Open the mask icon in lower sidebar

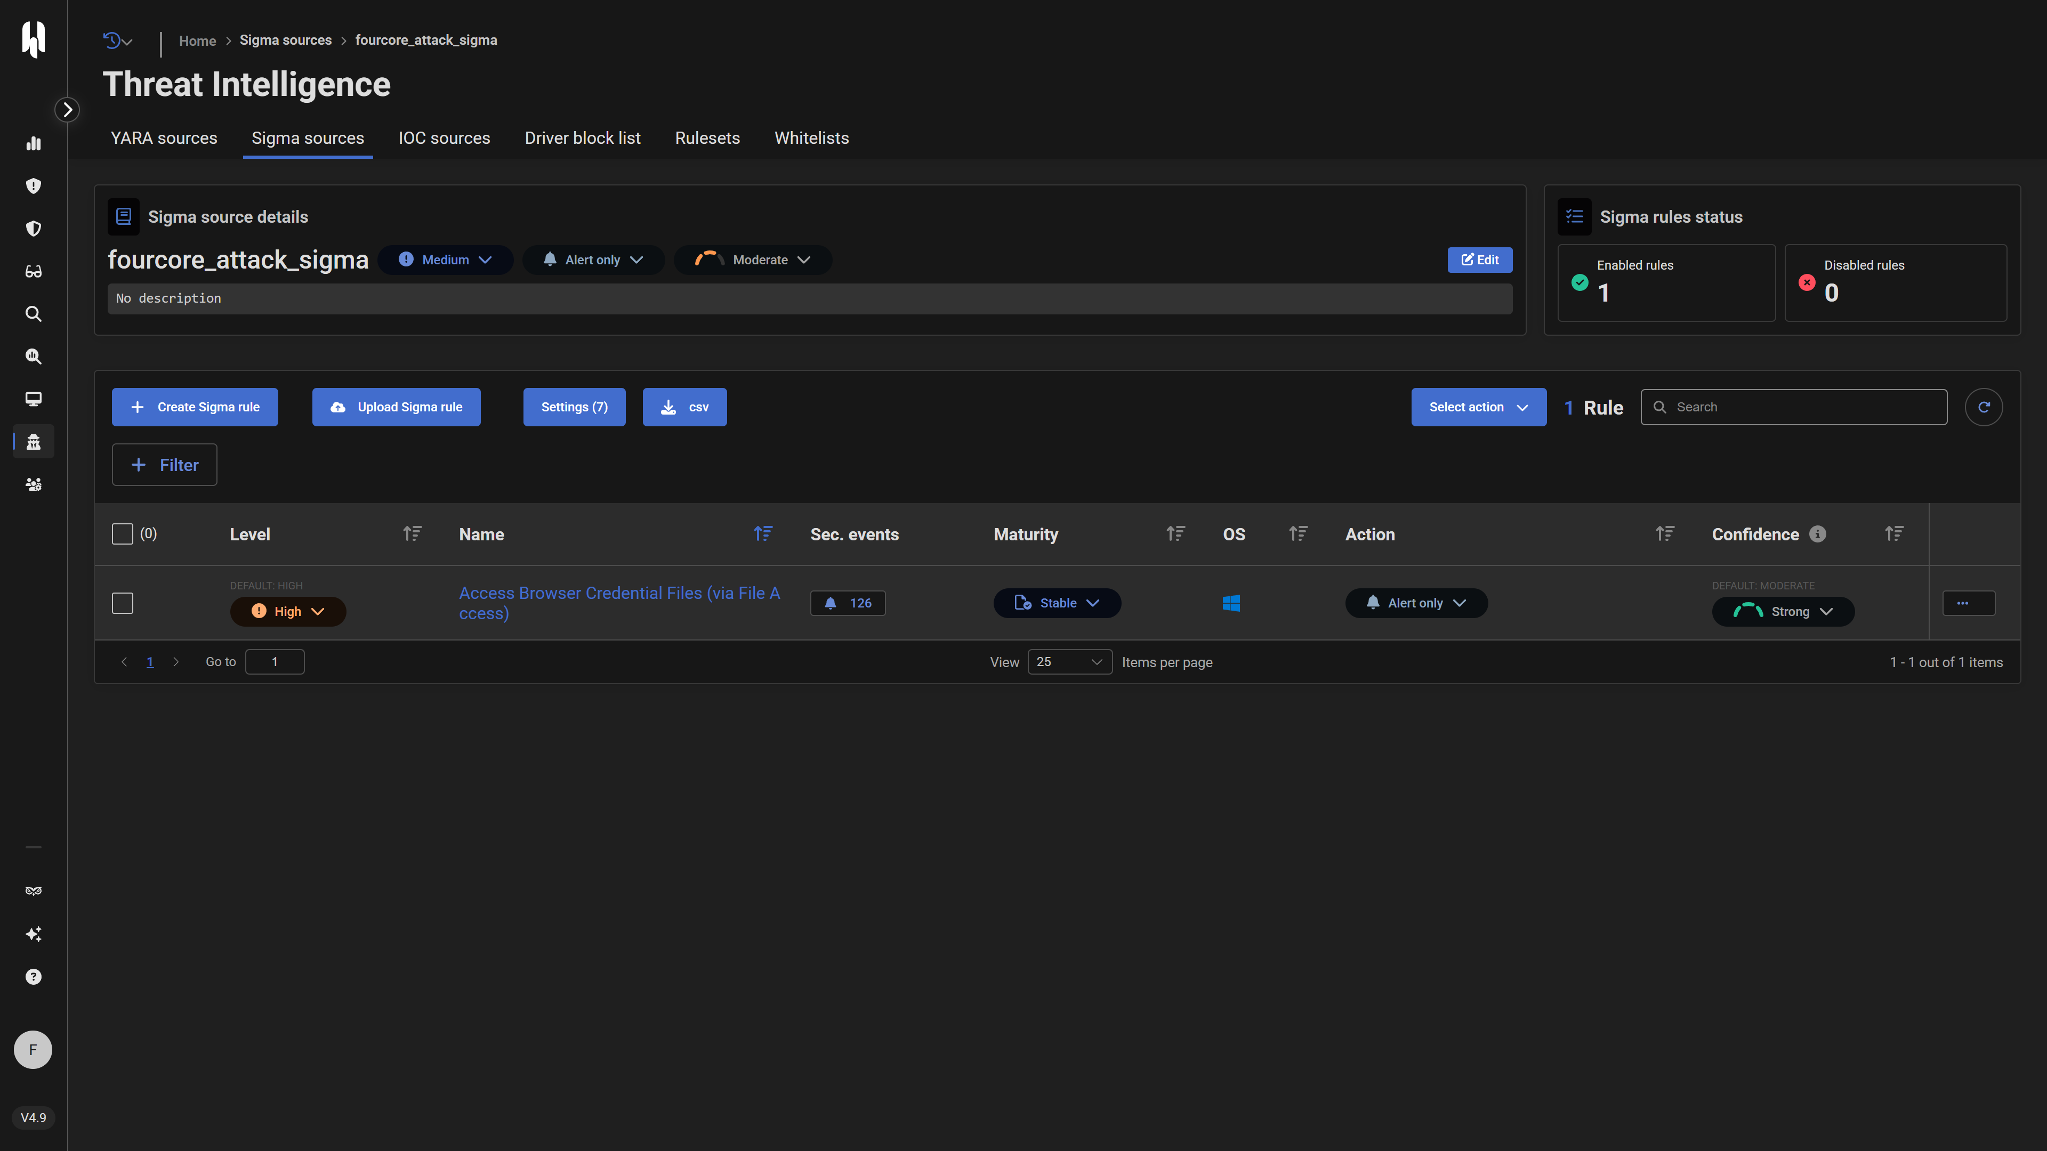(x=34, y=891)
